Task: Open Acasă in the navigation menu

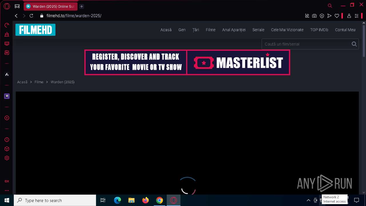Action: tap(166, 30)
